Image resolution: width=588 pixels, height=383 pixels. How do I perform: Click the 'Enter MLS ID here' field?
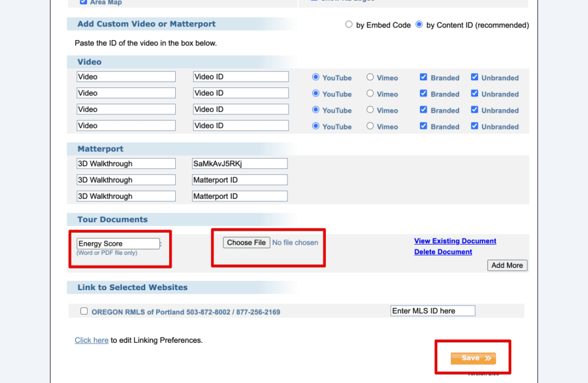[433, 310]
